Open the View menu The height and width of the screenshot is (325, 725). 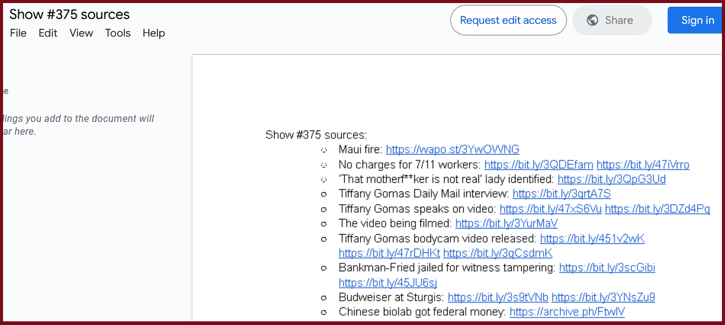tap(81, 34)
